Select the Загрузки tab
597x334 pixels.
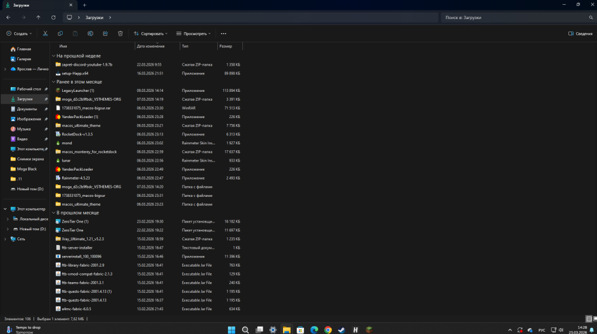(x=38, y=5)
